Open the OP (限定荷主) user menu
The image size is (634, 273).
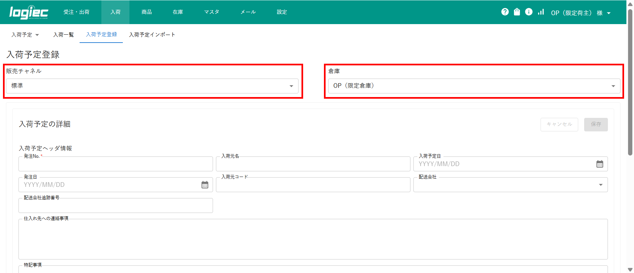tap(581, 13)
